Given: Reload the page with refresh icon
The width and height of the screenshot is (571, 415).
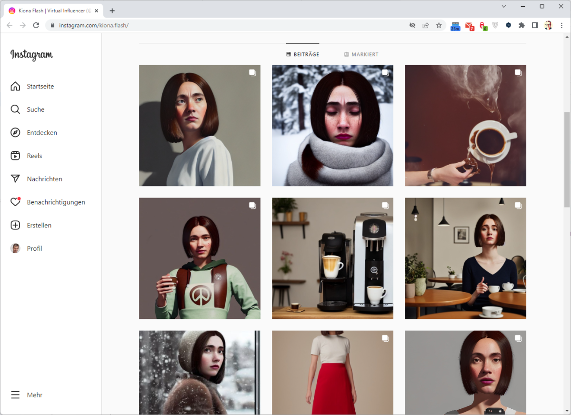Looking at the screenshot, I should (36, 25).
